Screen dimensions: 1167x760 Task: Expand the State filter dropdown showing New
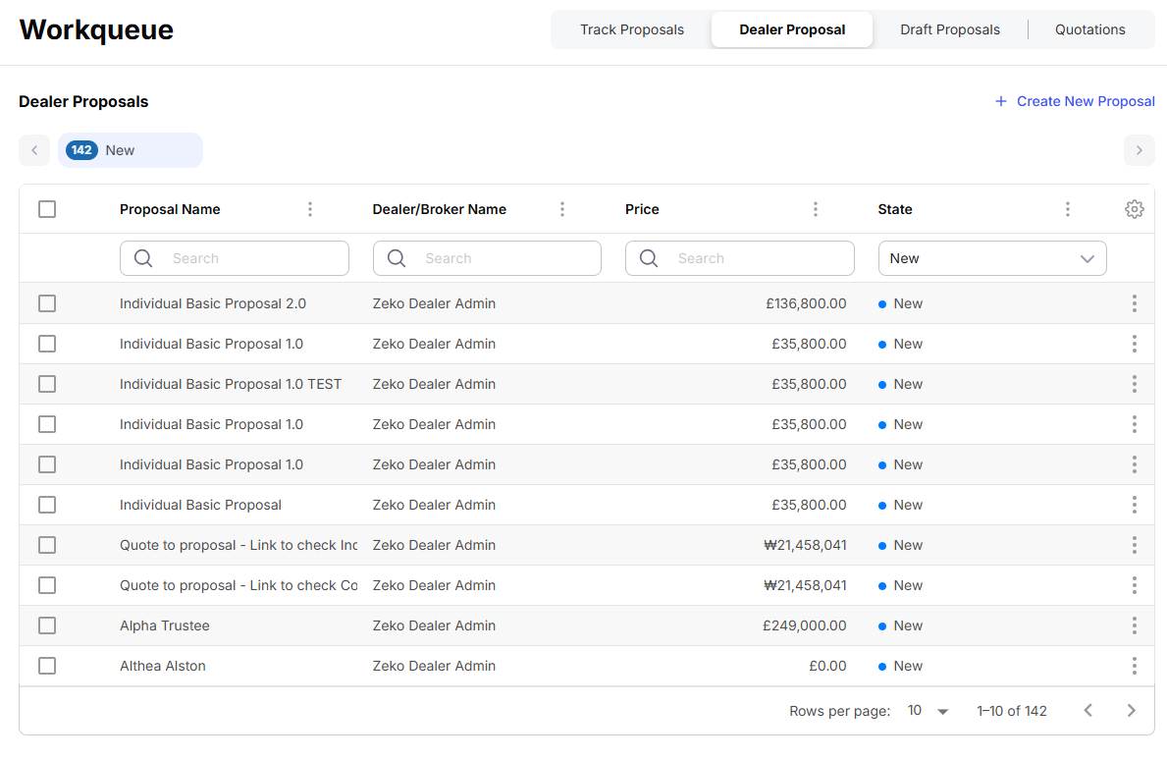point(992,258)
